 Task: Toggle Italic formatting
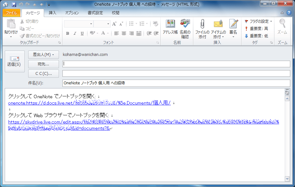click(75, 33)
